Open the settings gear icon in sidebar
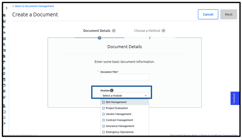Viewport: 242px width, 140px height. [4, 91]
